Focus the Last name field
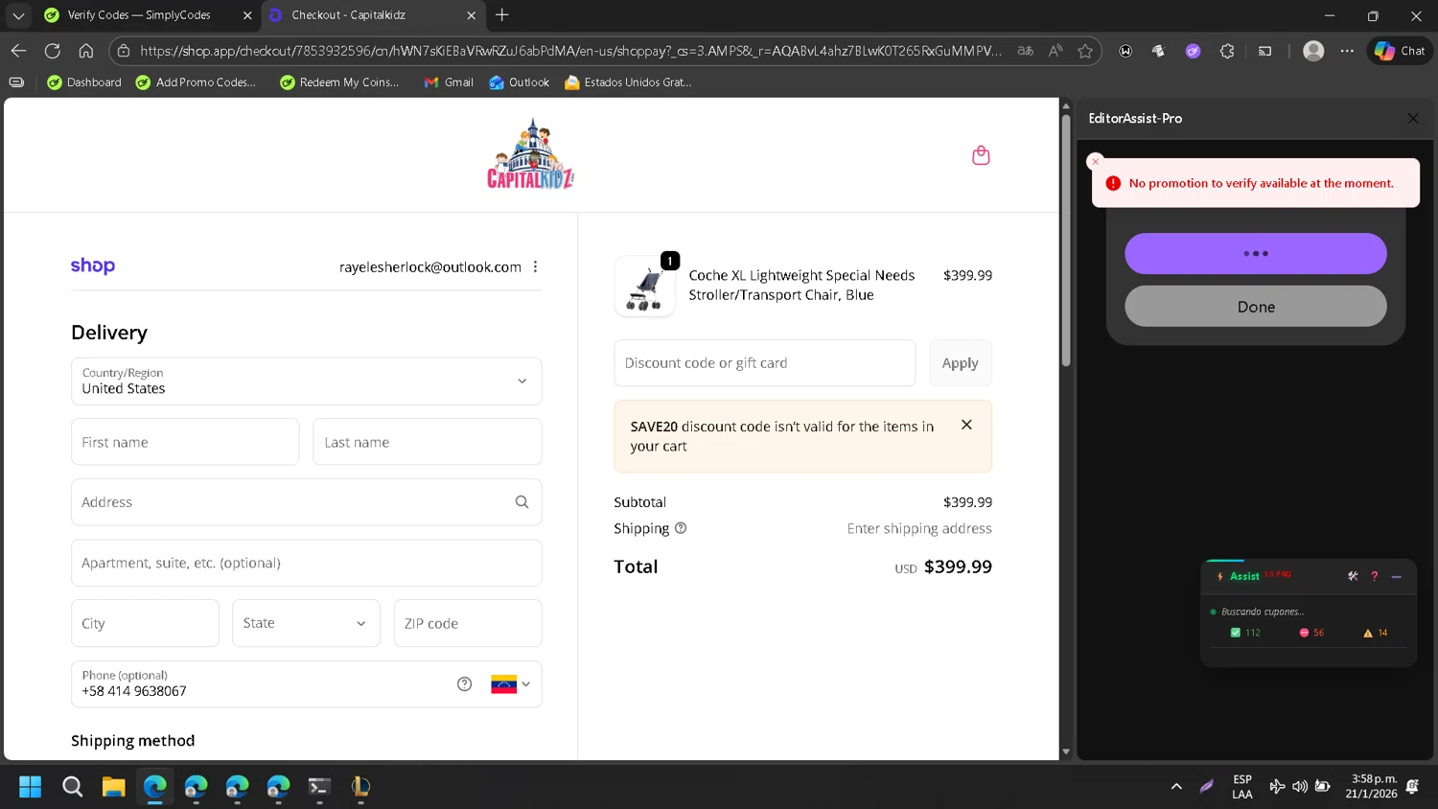The image size is (1438, 809). point(428,442)
